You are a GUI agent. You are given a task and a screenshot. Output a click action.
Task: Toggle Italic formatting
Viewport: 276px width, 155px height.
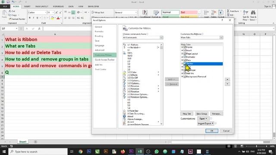point(34,18)
